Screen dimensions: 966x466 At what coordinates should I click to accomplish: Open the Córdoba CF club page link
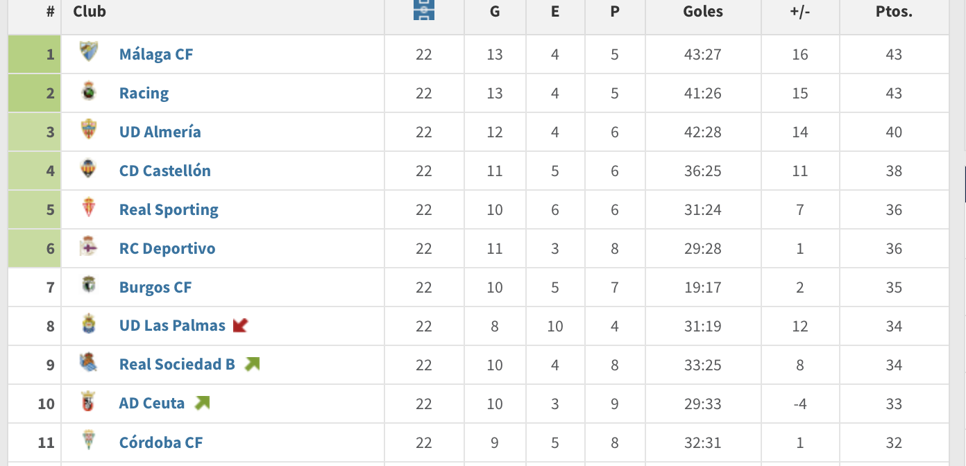coord(160,442)
